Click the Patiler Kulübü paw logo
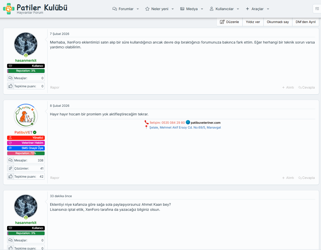 point(9,9)
